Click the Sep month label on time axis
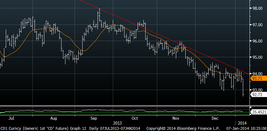This screenshot has width=267, height=131. tap(94, 118)
